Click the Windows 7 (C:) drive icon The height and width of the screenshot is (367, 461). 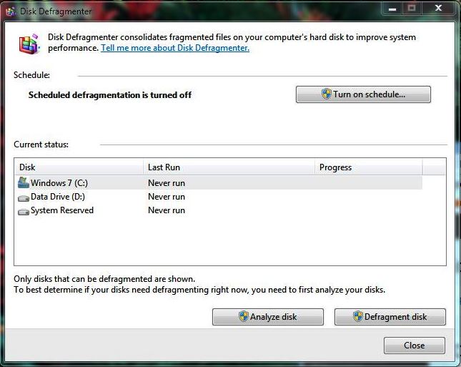point(23,182)
